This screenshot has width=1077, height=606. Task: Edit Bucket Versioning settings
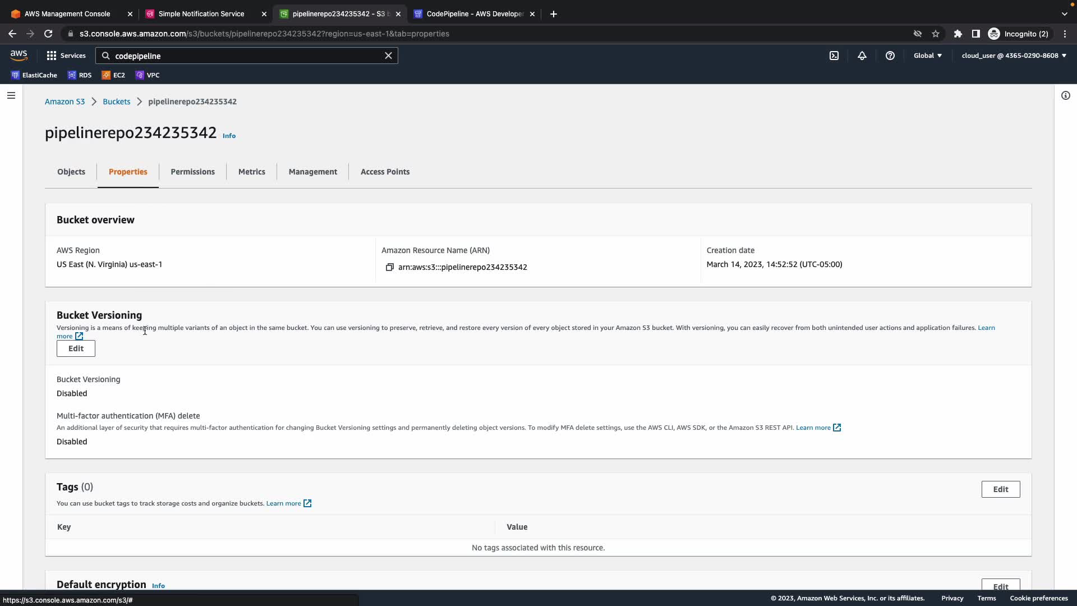click(x=76, y=348)
